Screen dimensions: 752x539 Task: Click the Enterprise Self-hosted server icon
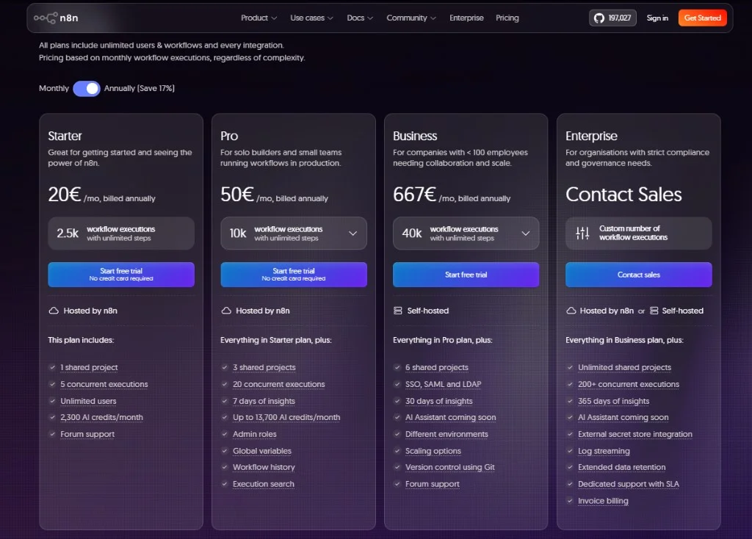tap(654, 311)
